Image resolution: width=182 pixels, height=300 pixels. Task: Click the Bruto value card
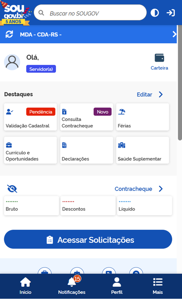31,206
